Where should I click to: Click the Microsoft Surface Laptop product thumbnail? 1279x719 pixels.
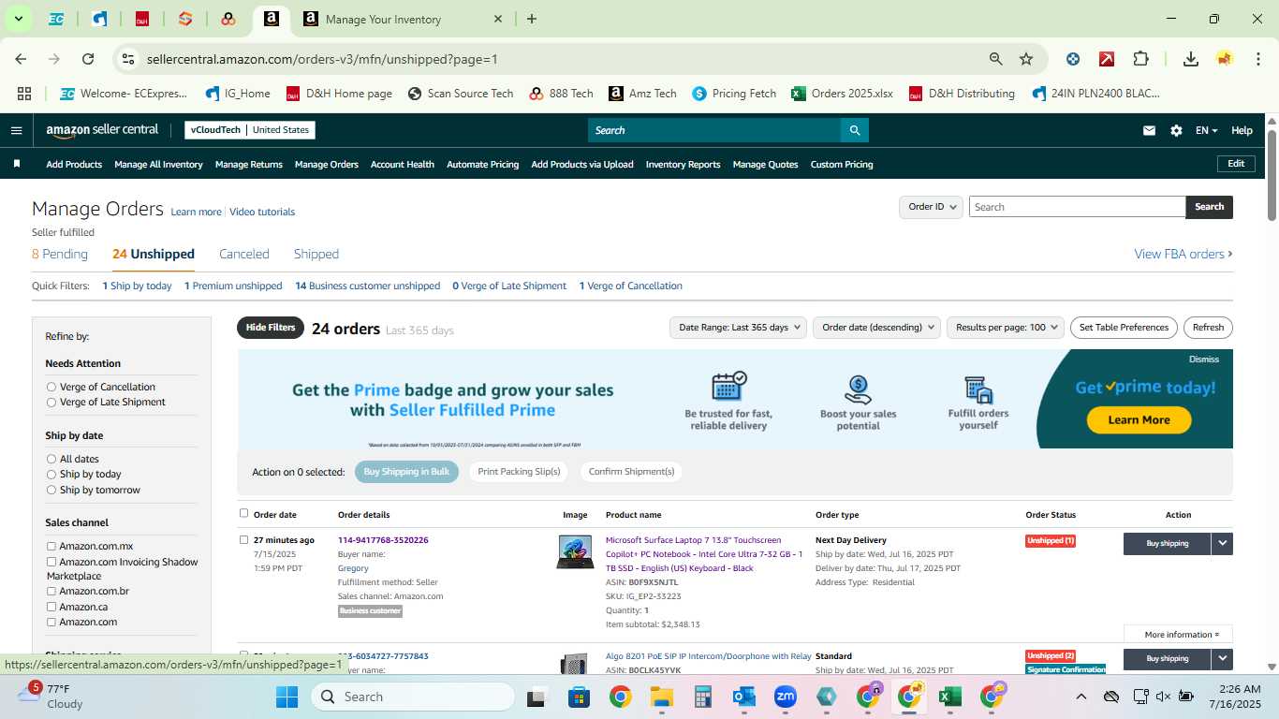(575, 551)
